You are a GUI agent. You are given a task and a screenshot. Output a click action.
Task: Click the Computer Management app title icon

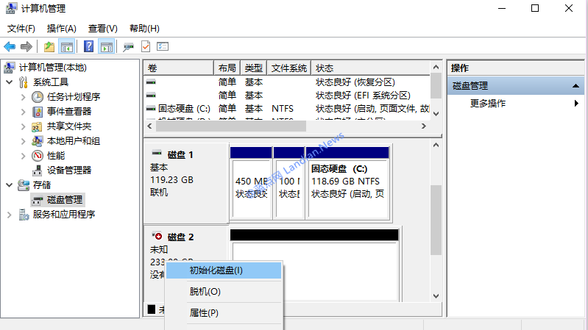11,8
